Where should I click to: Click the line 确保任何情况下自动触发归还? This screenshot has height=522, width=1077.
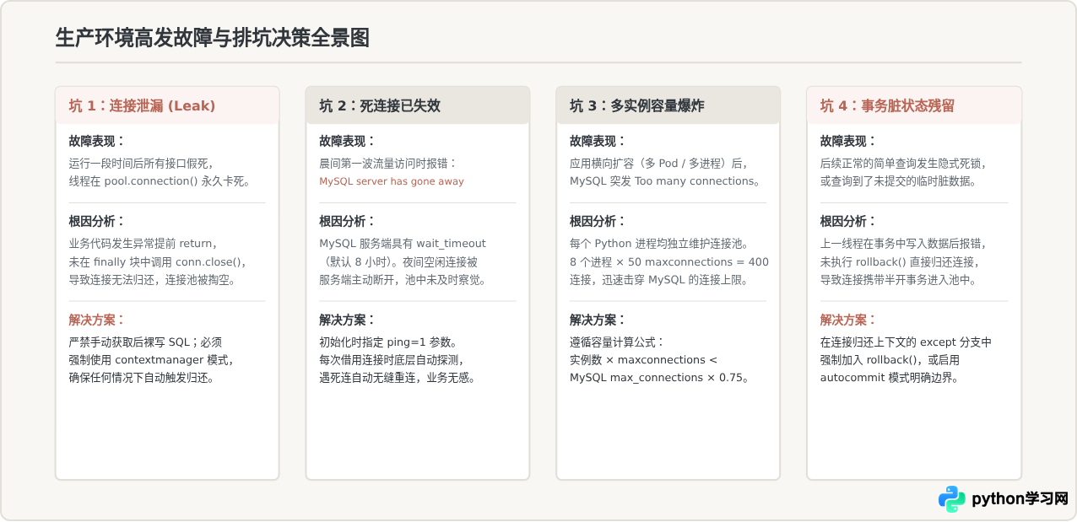(141, 377)
